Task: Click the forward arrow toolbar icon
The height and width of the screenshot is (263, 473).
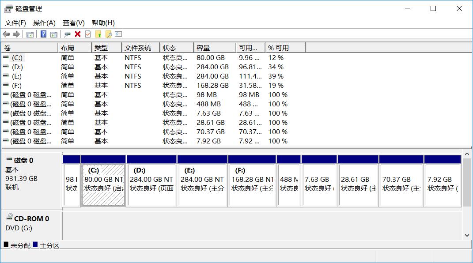Action: click(x=16, y=34)
